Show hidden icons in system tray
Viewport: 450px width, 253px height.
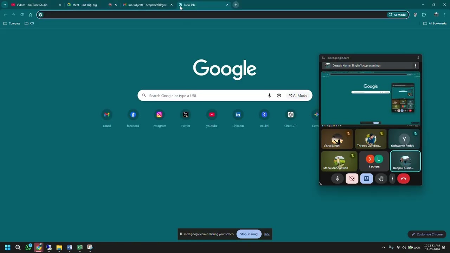pyautogui.click(x=384, y=247)
